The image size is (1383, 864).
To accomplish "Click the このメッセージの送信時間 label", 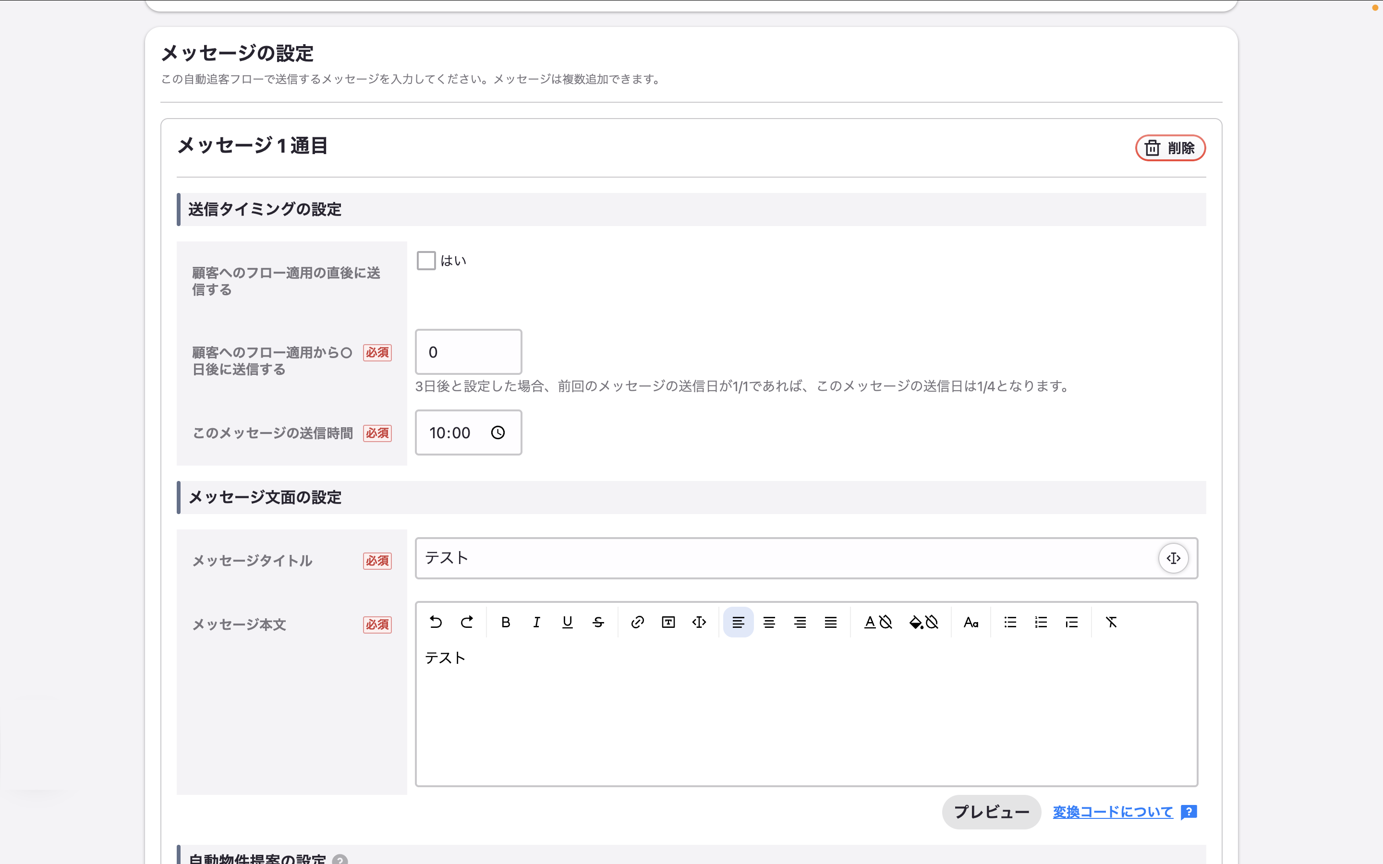I will [x=273, y=433].
